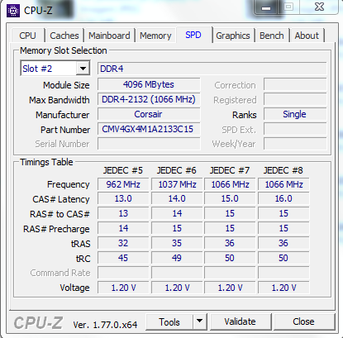Click the empty Command Rate cell under JEDEC #5
This screenshot has width=343, height=338.
tap(123, 273)
